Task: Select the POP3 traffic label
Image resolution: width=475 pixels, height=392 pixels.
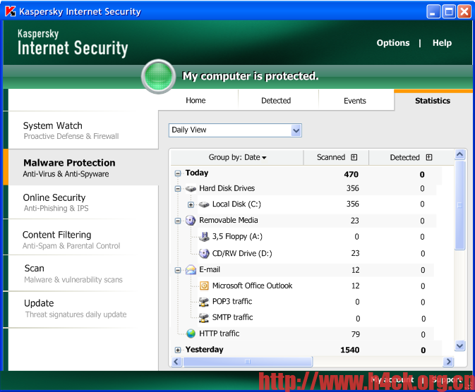Action: [232, 302]
